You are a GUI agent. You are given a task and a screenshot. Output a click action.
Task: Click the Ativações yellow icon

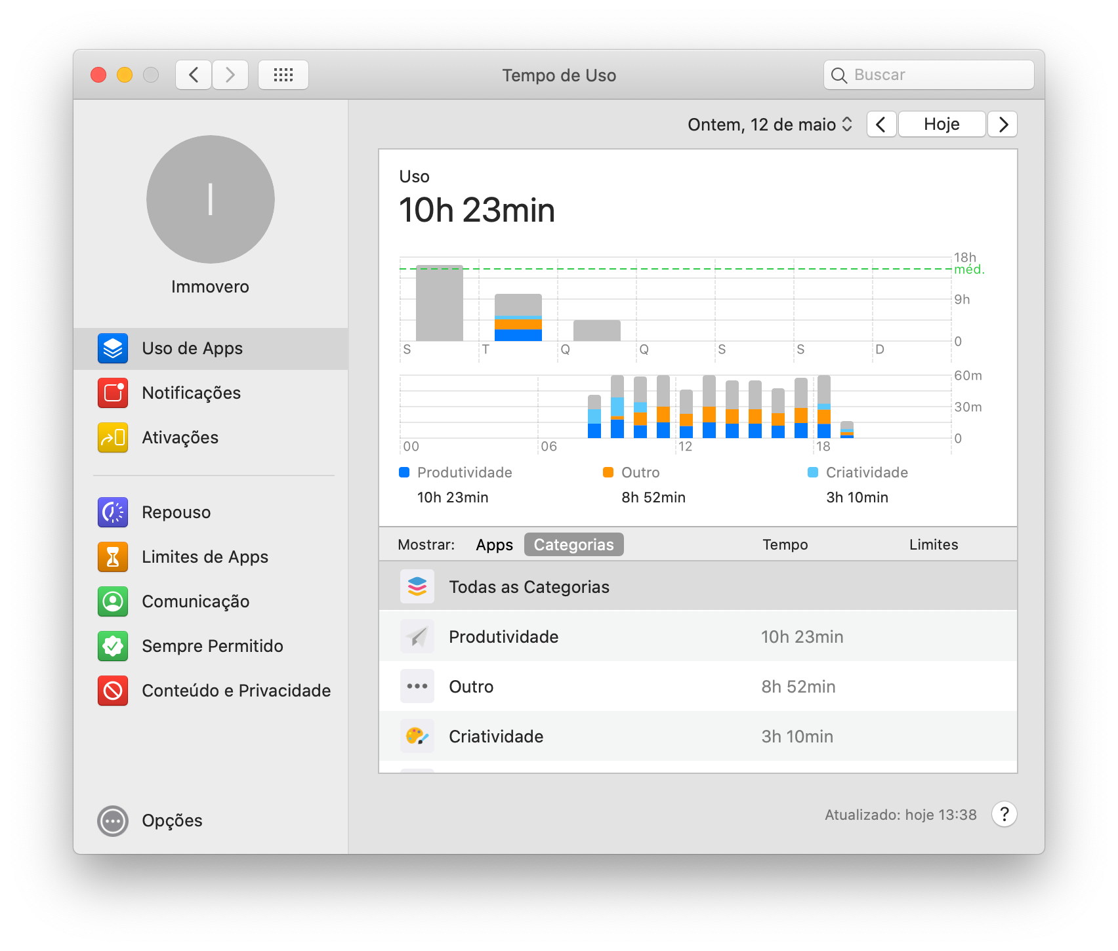[x=113, y=437]
